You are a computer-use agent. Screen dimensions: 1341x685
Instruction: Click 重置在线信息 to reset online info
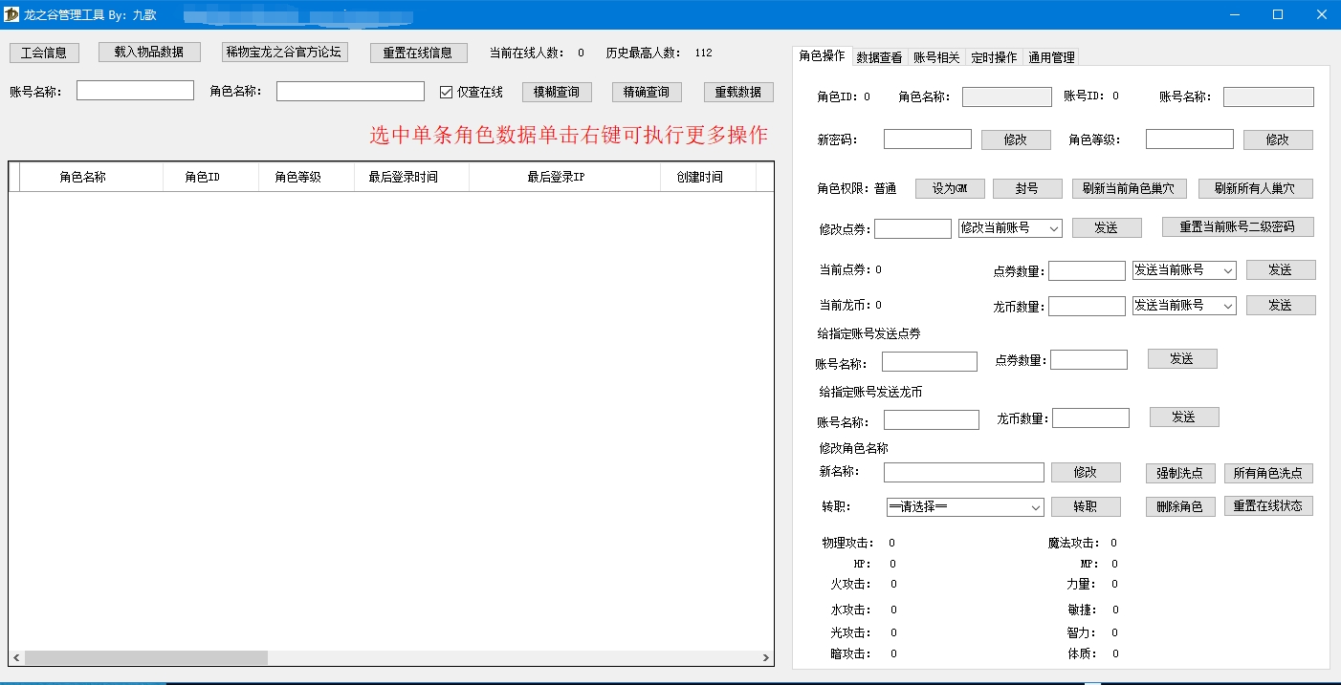[418, 52]
